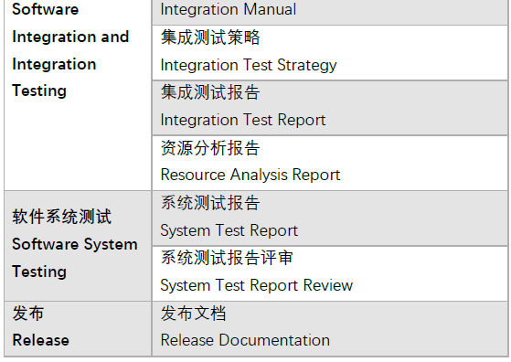Select the 系统测试报告评审 text
The height and width of the screenshot is (362, 511).
point(227,258)
